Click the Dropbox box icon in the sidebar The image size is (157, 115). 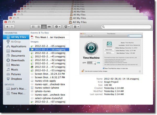pyautogui.click(x=8, y=79)
